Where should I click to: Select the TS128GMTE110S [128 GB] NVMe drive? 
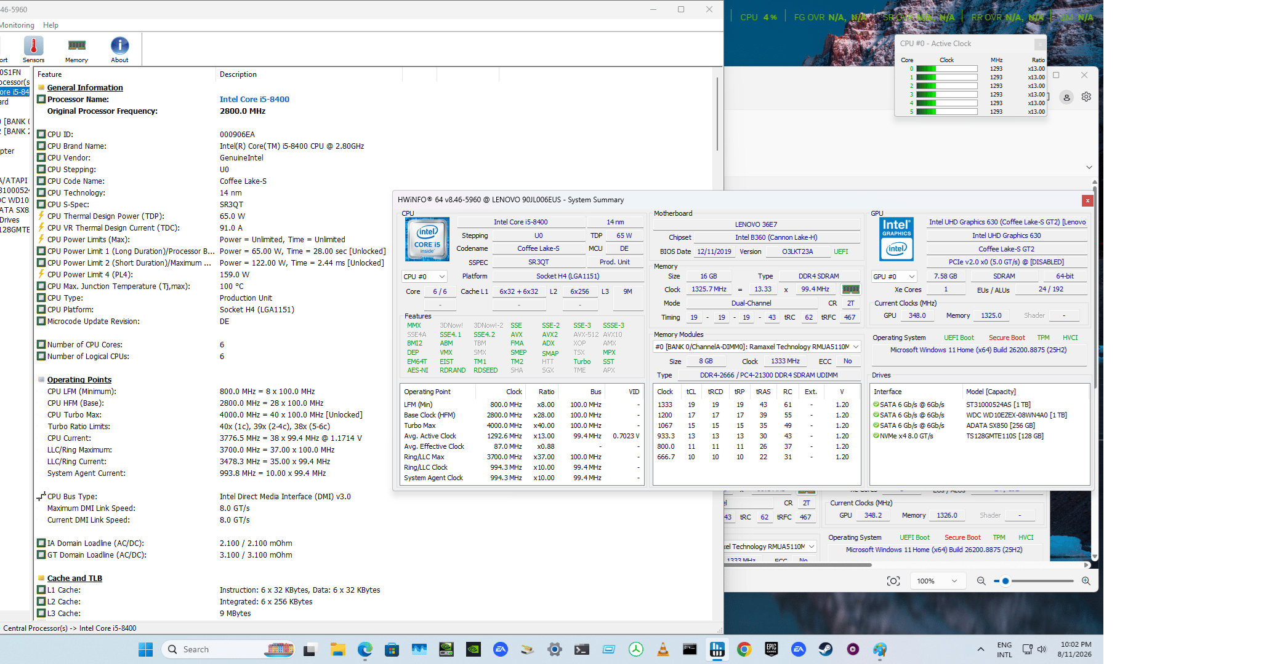tap(979, 436)
